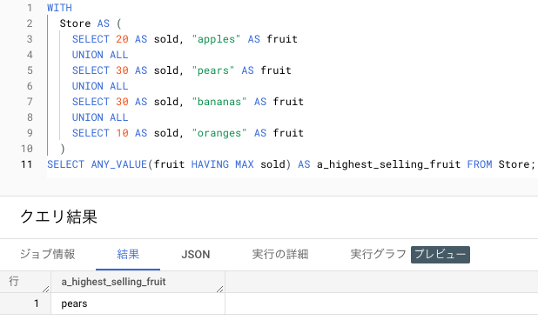Click a_highest_selling_fruit alias in query
Screen dimensions: 538x320
(389, 164)
